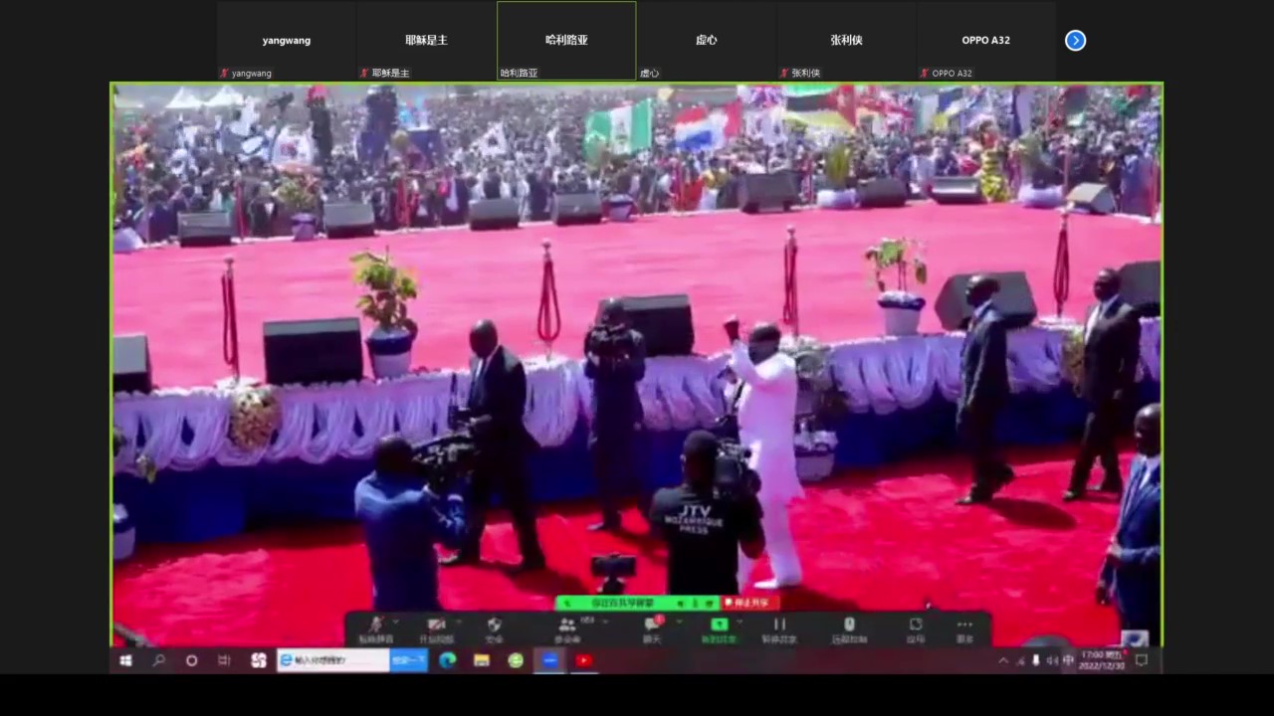Open the Participants panel icon
Viewport: 1274px width, 716px height.
(566, 626)
